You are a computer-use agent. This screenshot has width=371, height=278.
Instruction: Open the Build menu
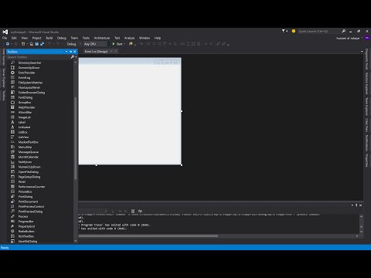(x=49, y=38)
